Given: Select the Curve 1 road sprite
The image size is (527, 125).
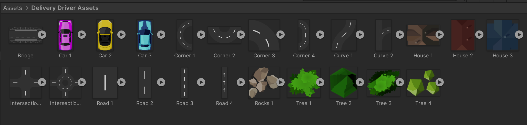Looking at the screenshot, I should point(344,35).
